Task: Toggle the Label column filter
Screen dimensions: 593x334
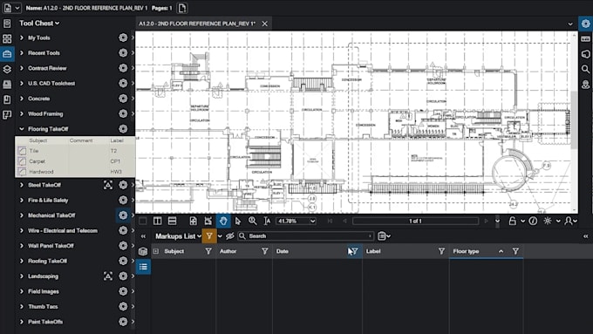Action: click(x=441, y=251)
